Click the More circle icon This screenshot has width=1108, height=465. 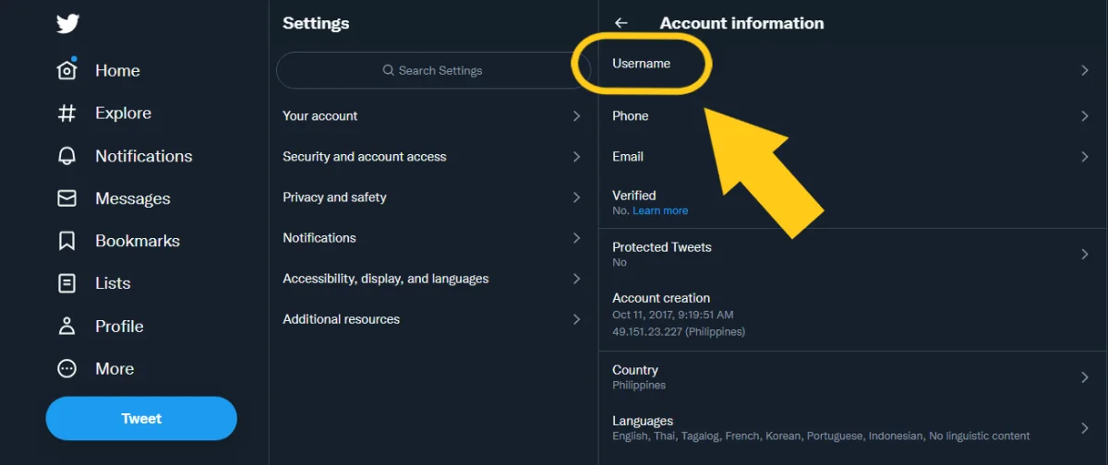coord(67,368)
